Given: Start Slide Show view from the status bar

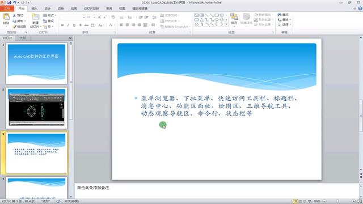Looking at the screenshot, I should pos(310,202).
